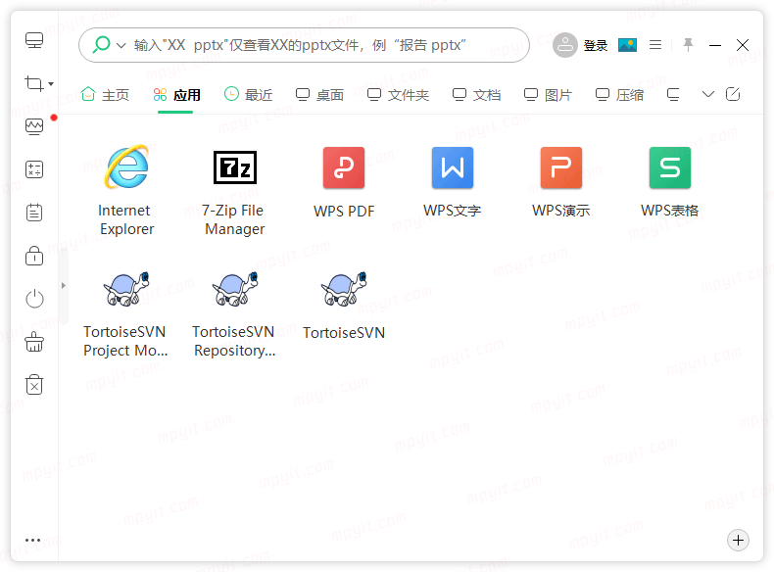Open the shopping basket sidebar icon

34,342
